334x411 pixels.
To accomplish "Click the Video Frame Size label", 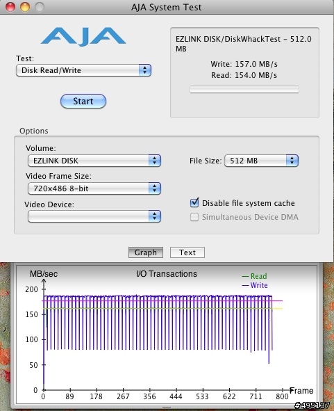I will (x=58, y=176).
